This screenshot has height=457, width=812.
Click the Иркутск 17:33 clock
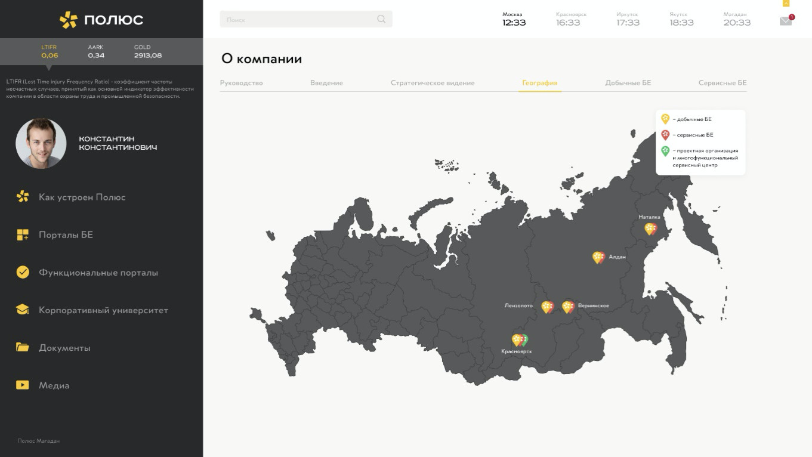[x=628, y=19]
